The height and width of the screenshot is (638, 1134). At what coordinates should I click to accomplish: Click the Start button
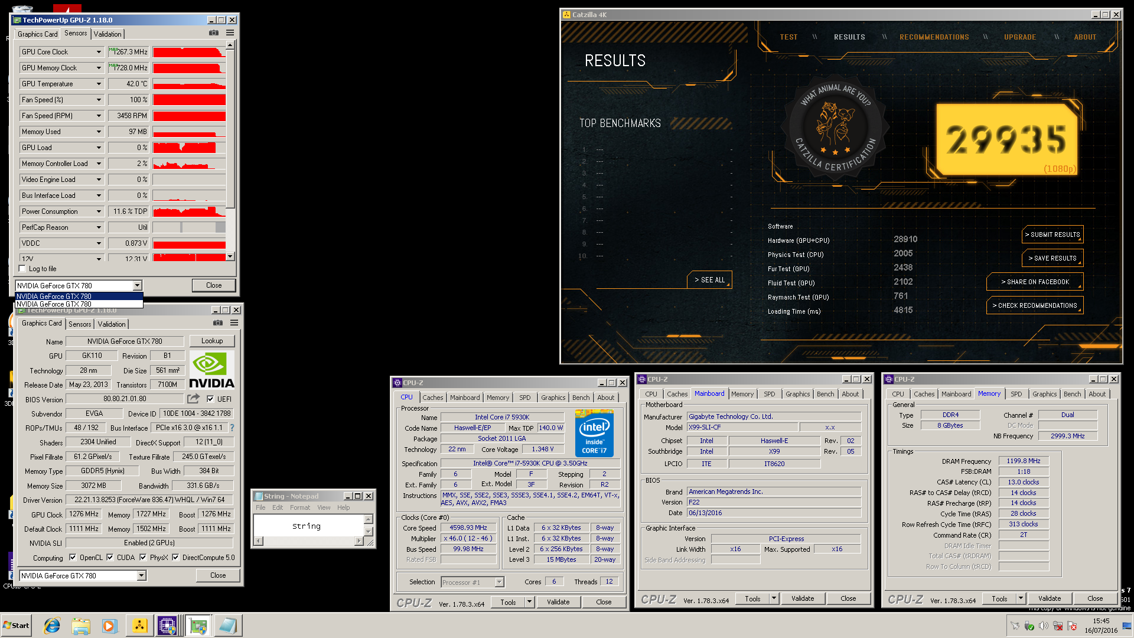point(17,626)
